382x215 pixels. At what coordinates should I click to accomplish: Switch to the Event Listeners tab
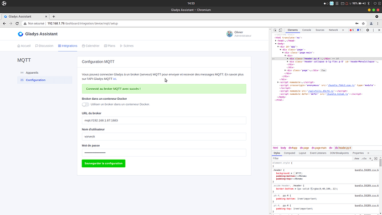click(x=318, y=153)
